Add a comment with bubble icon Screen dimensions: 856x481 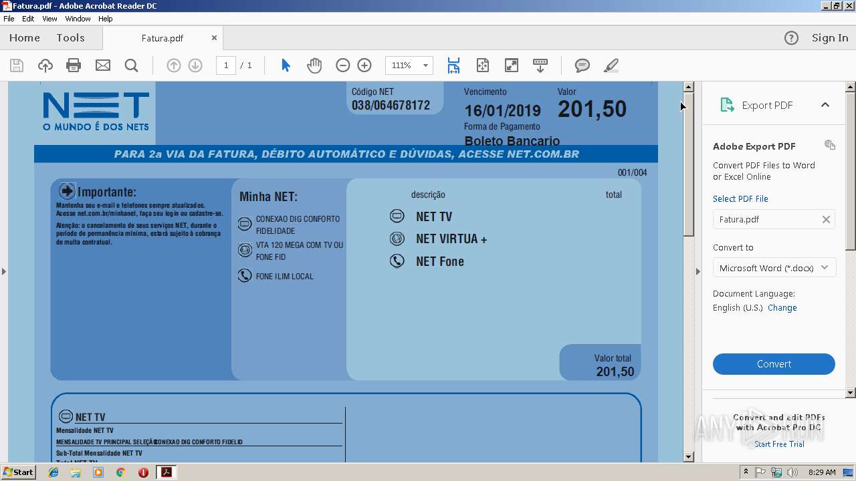click(x=582, y=65)
